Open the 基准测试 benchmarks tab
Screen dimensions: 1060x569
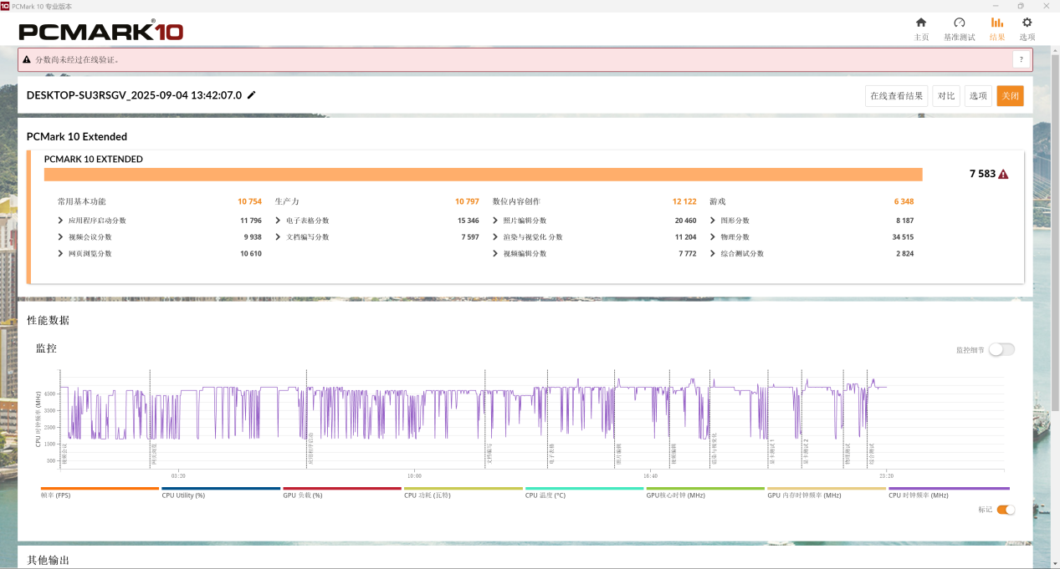pyautogui.click(x=959, y=29)
